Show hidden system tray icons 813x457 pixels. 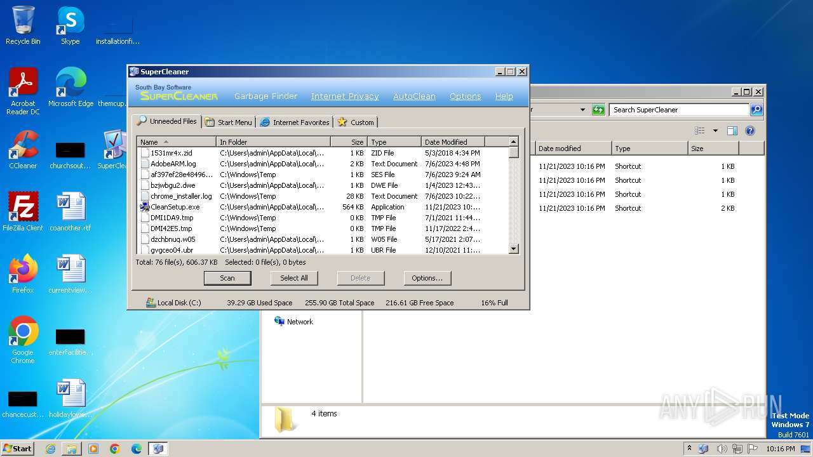690,449
